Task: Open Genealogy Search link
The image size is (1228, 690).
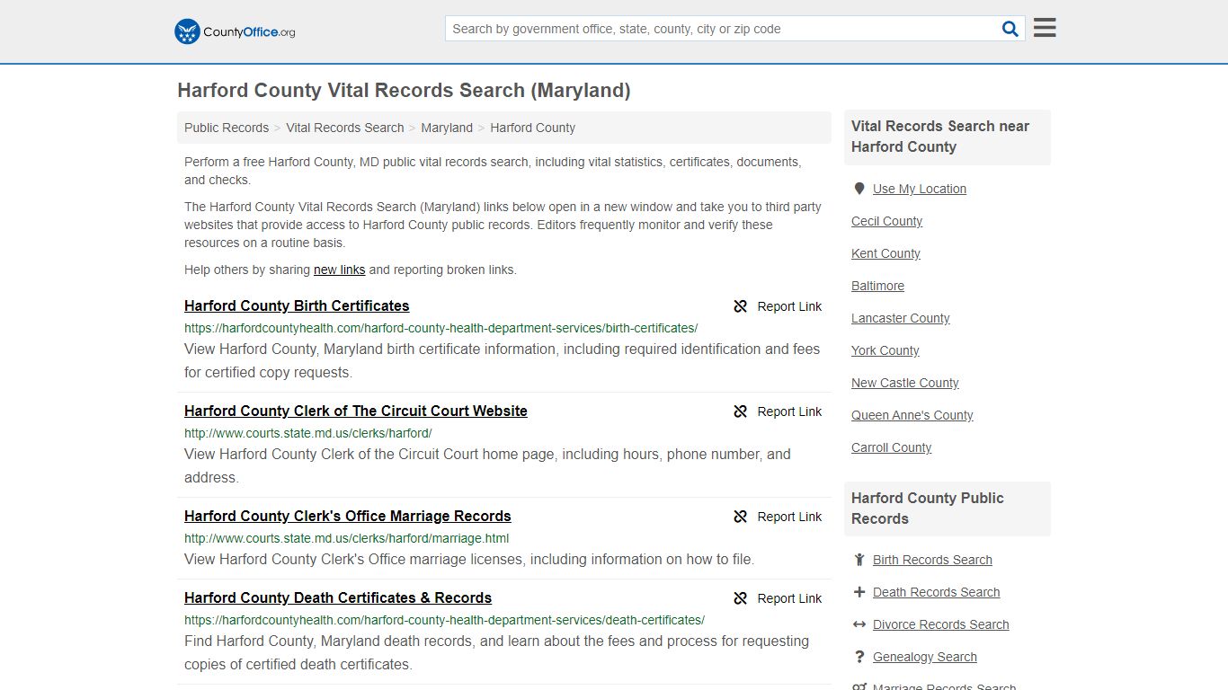Action: pos(924,657)
